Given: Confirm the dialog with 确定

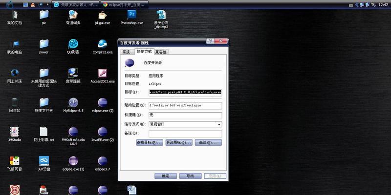Looking at the screenshot, I should (x=166, y=176).
